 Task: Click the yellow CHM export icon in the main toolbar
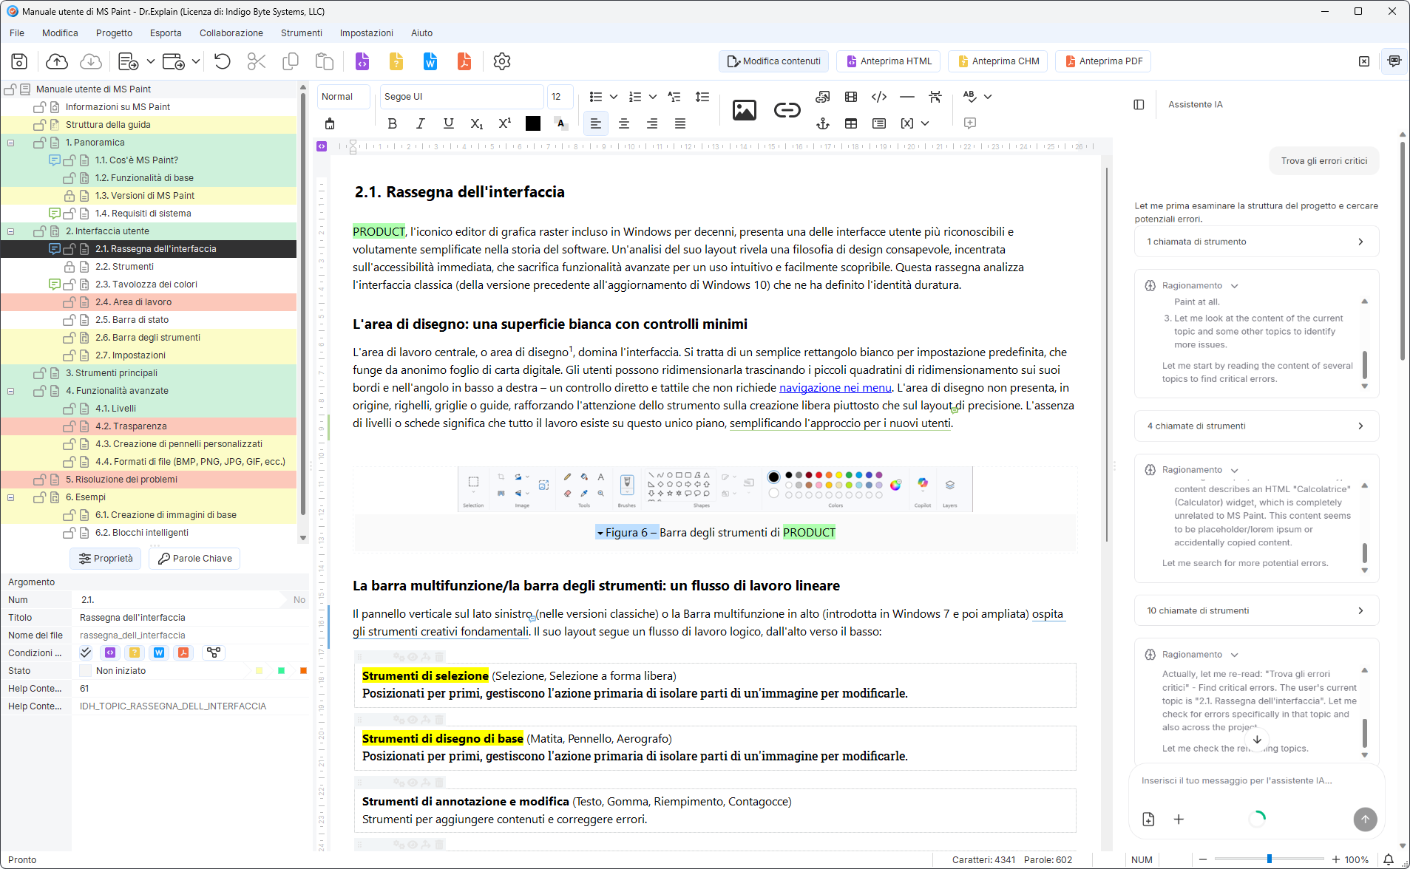(x=396, y=61)
